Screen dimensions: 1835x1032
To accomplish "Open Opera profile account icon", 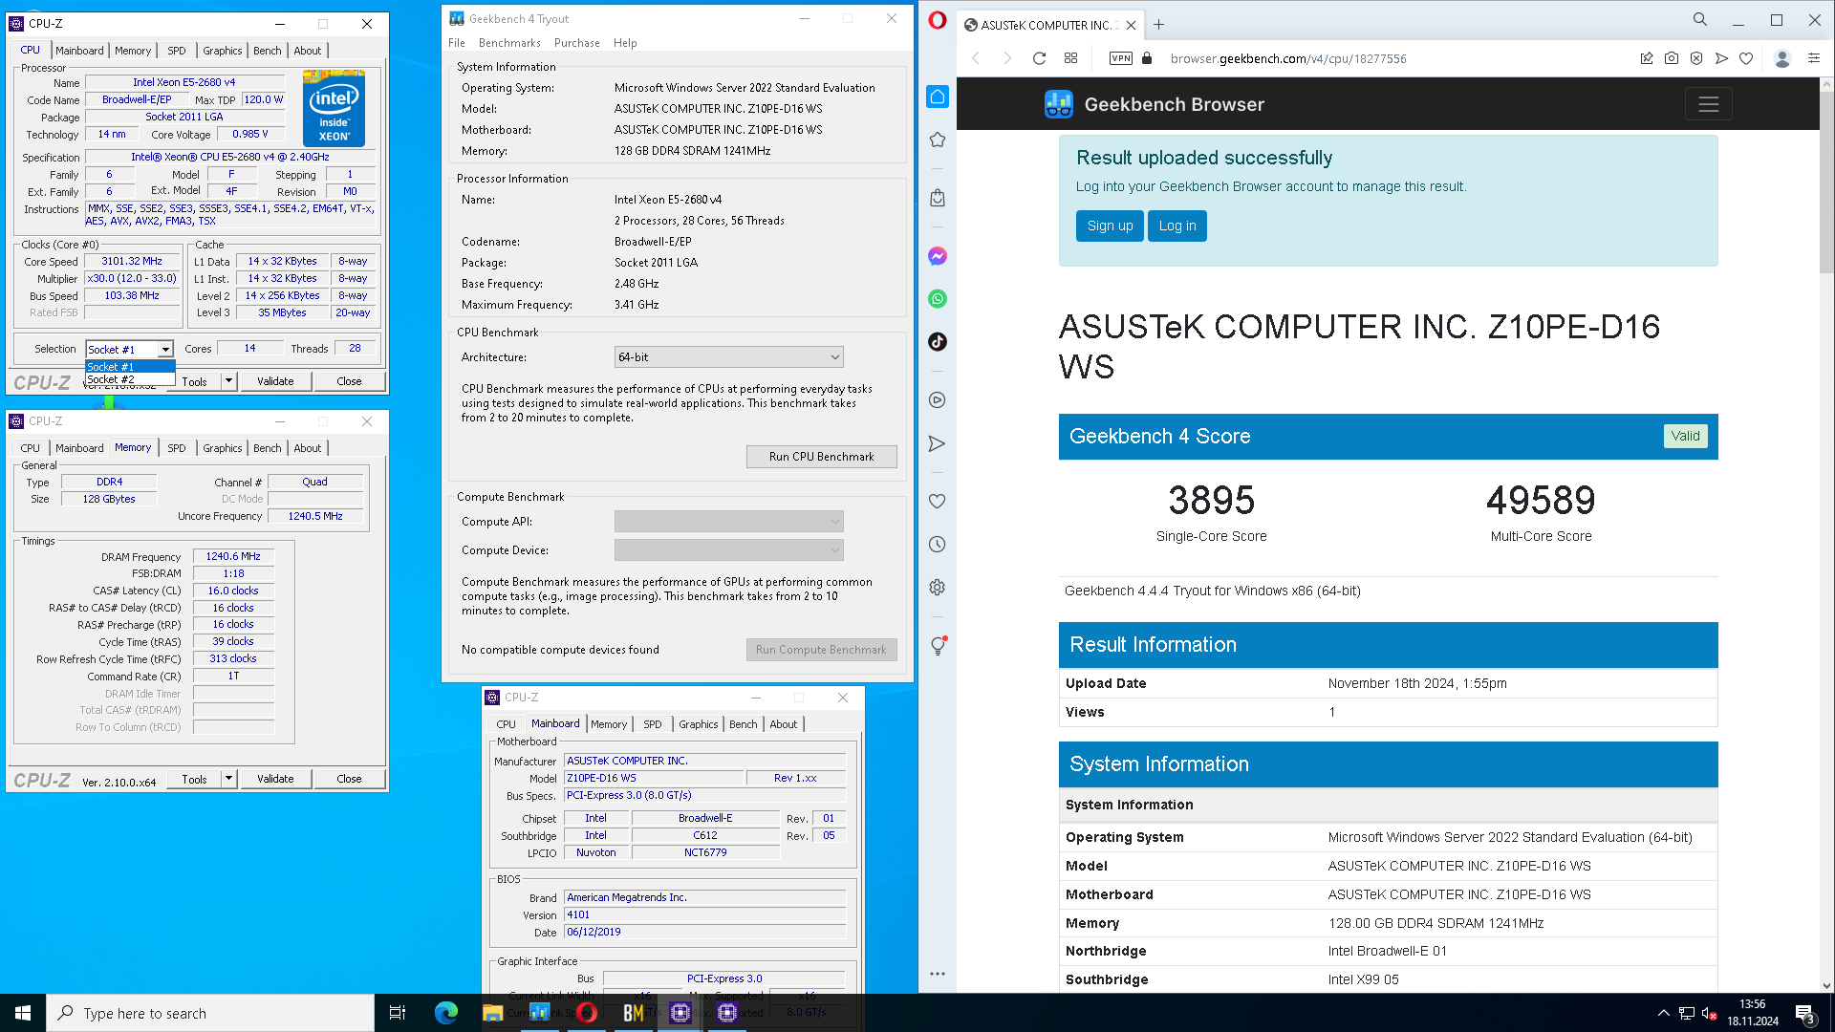I will coord(1782,58).
